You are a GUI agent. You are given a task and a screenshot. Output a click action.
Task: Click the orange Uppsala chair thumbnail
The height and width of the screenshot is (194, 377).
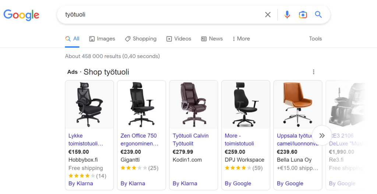(x=297, y=105)
